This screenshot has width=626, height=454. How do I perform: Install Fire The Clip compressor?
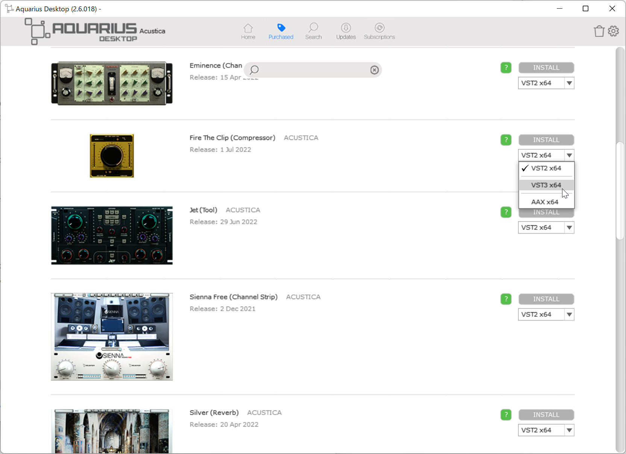click(546, 140)
